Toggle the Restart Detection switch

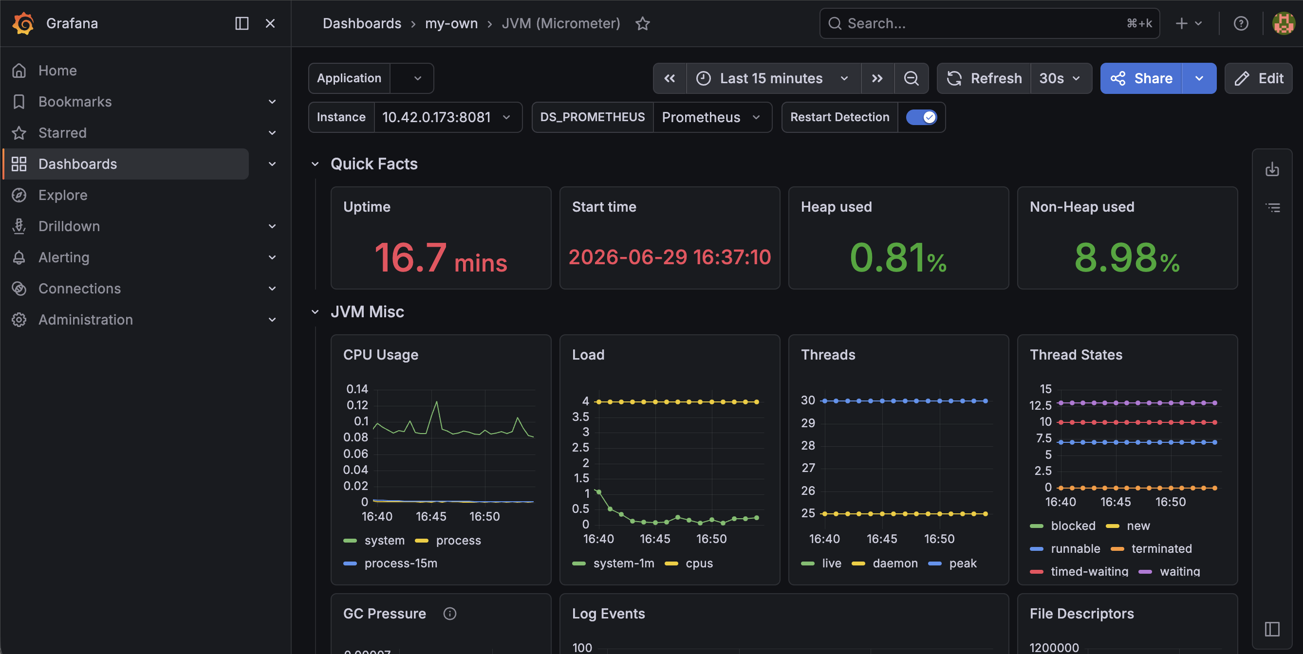pos(921,117)
